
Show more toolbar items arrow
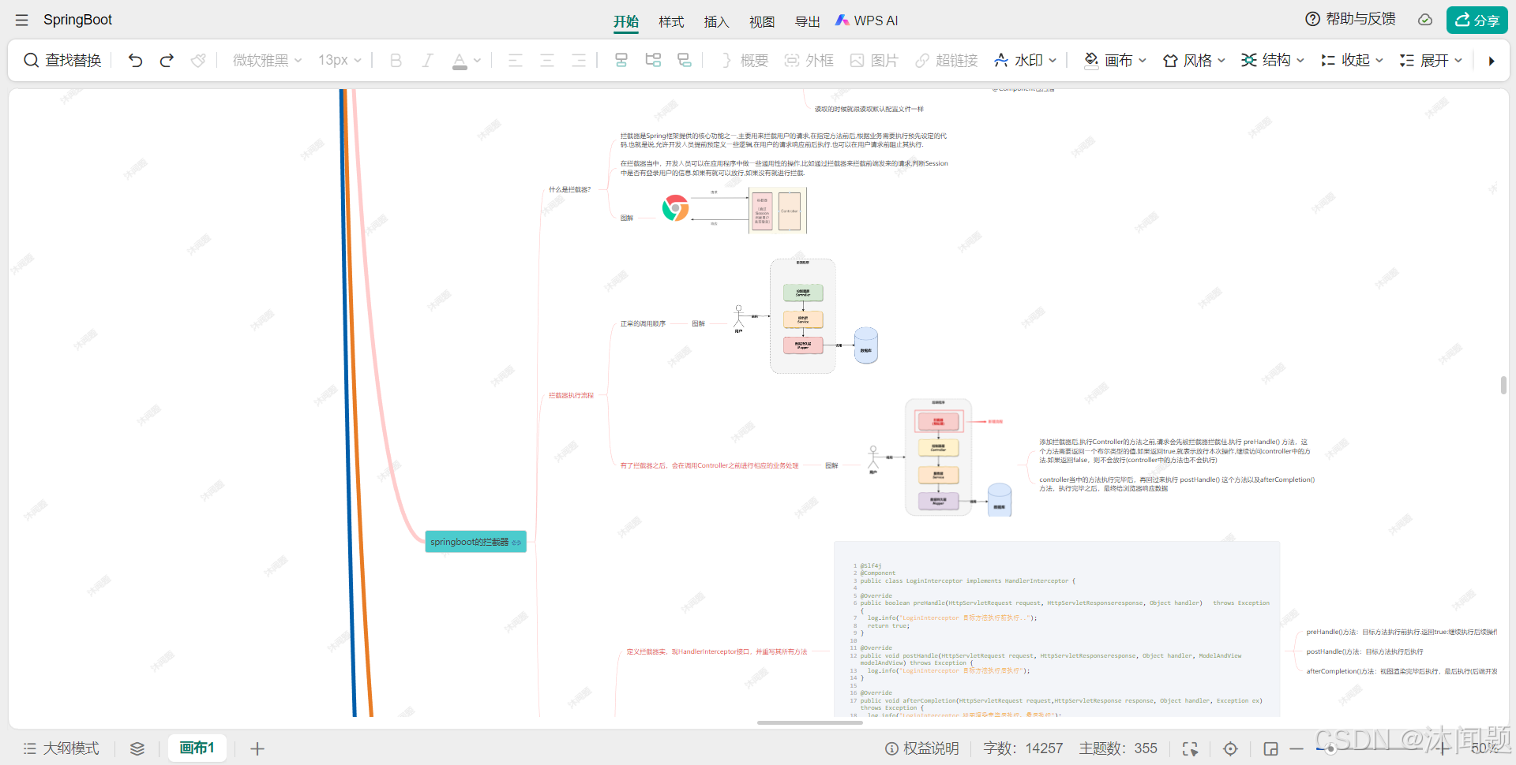pyautogui.click(x=1492, y=61)
